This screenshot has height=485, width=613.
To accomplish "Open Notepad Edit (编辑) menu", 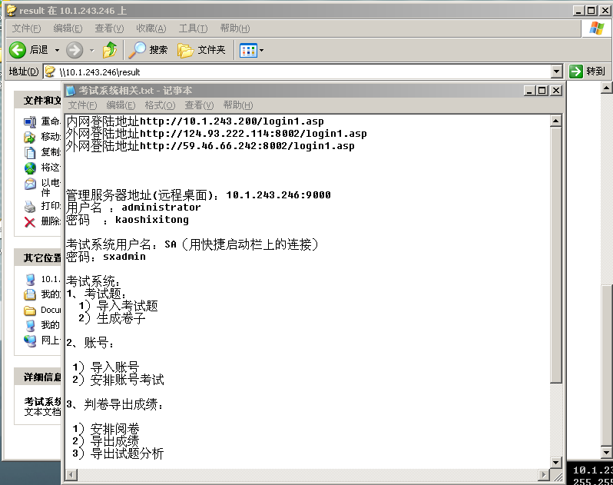I will [x=121, y=105].
